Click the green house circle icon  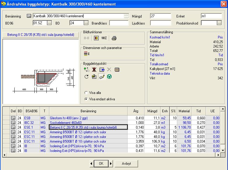109,77
